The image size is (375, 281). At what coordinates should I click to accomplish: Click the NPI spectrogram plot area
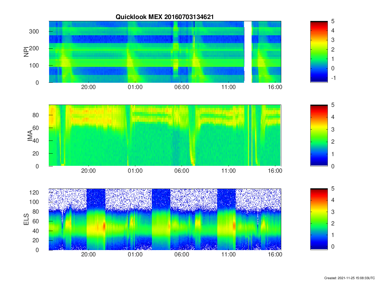coord(165,52)
